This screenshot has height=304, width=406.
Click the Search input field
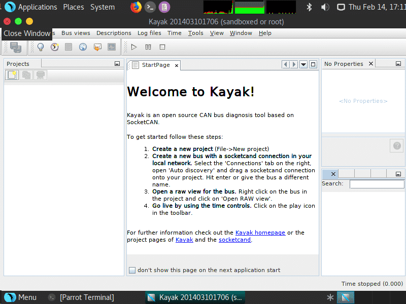click(x=377, y=184)
